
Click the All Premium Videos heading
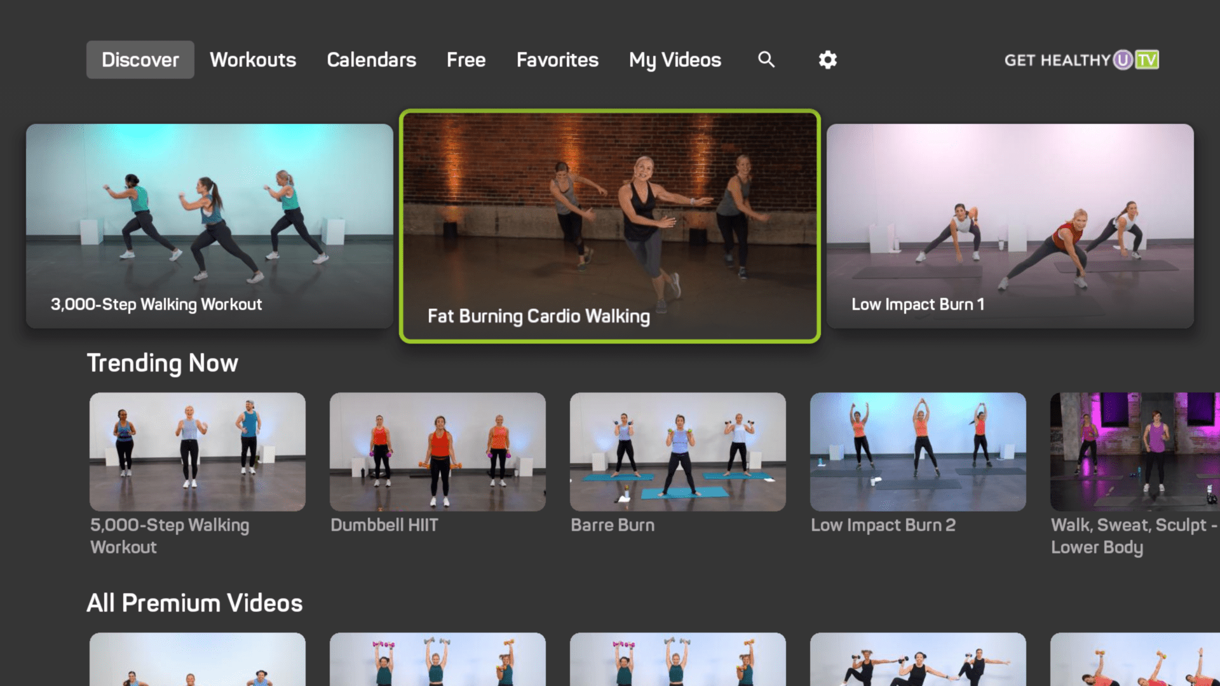click(194, 603)
